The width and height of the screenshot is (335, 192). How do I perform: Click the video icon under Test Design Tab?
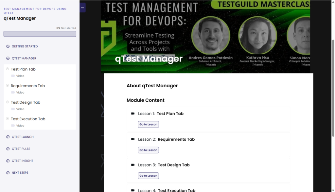pos(13,109)
